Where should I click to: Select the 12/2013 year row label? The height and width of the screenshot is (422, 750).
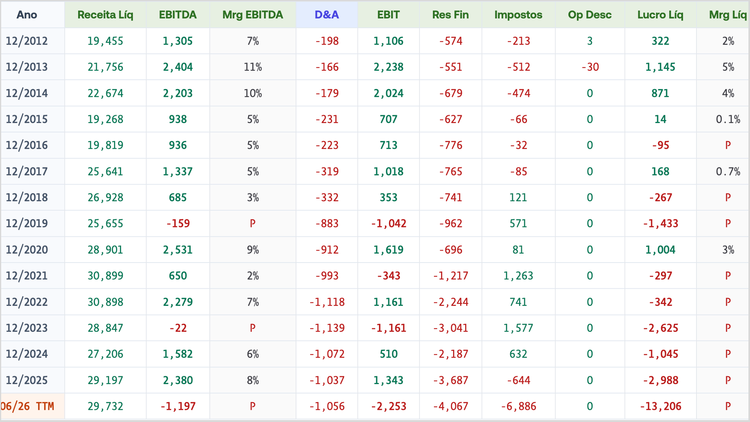pos(27,67)
